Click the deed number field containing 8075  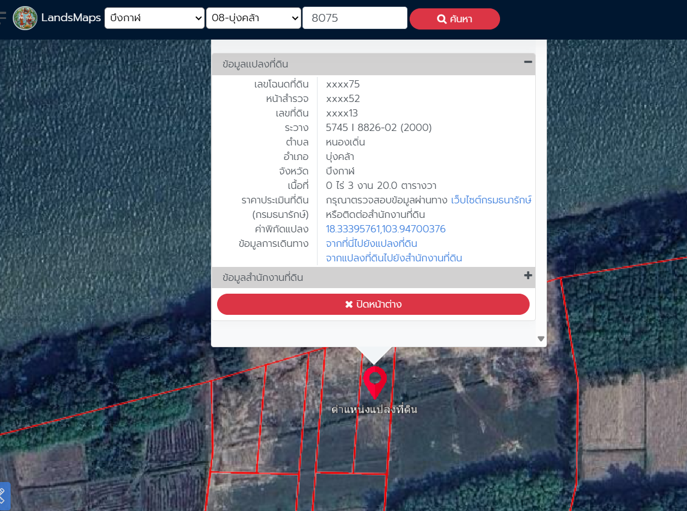click(x=354, y=18)
